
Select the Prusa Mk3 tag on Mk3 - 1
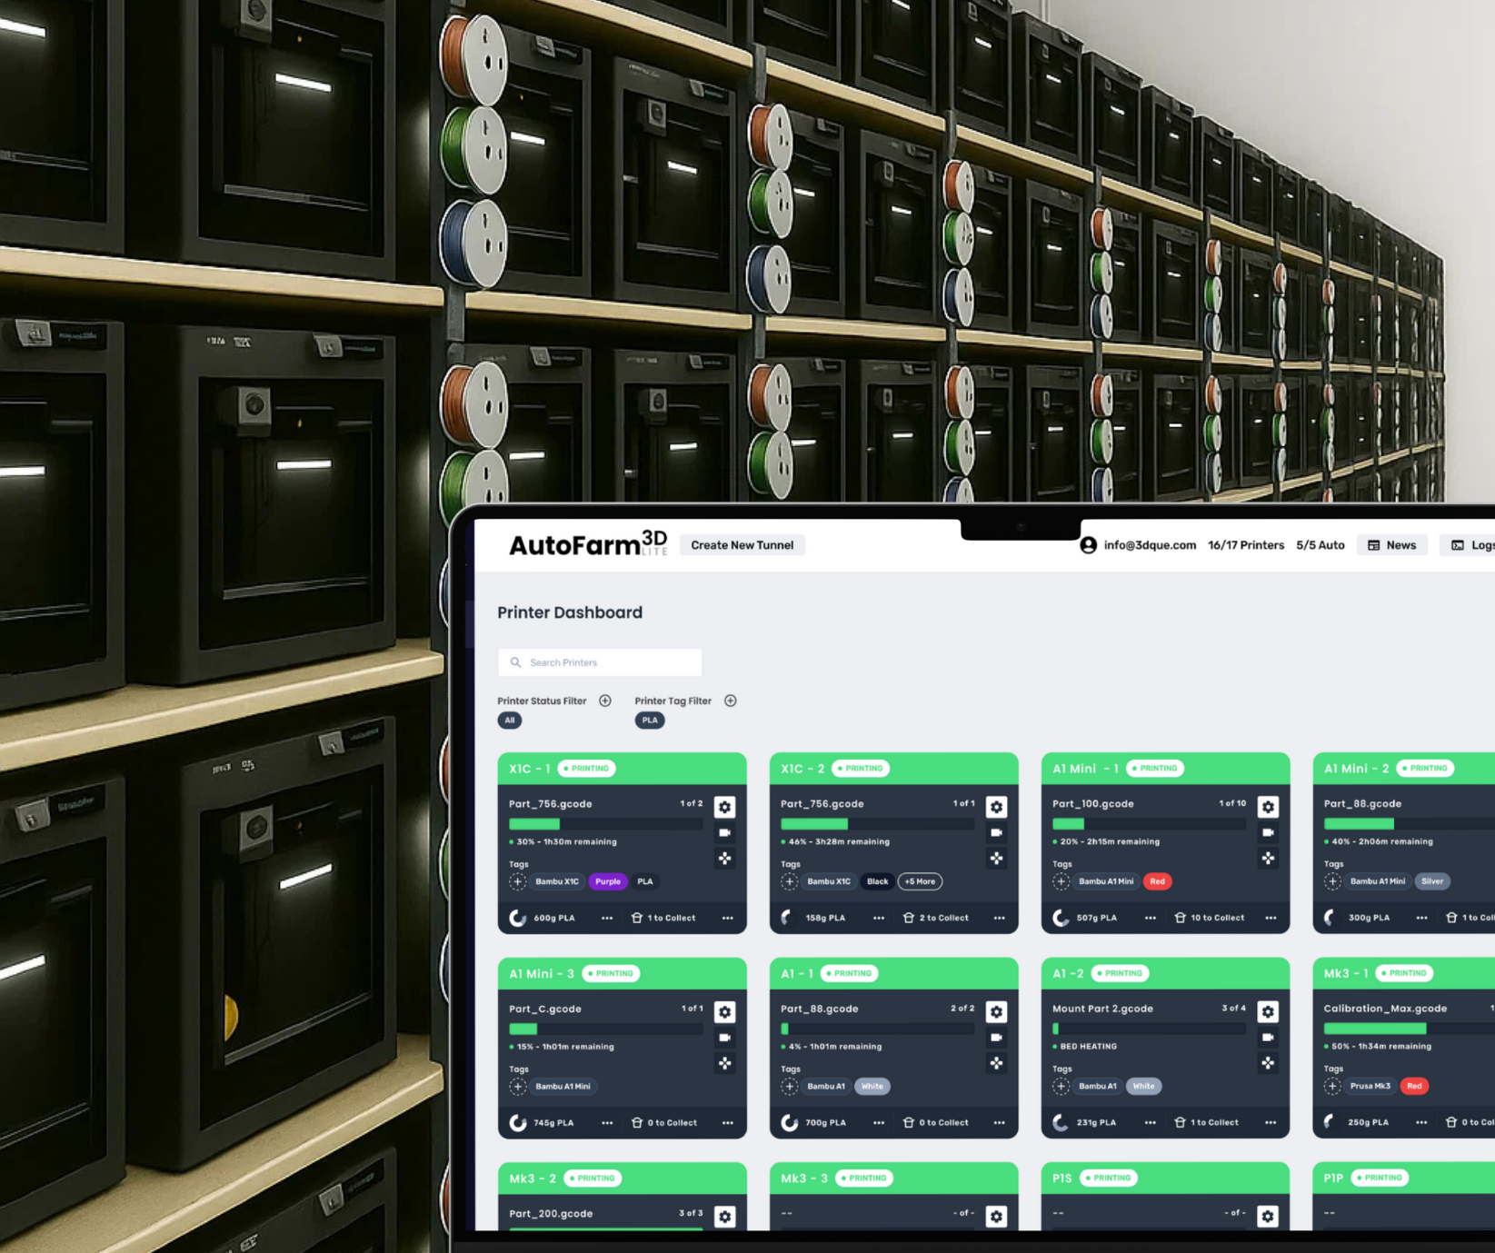click(1370, 1086)
